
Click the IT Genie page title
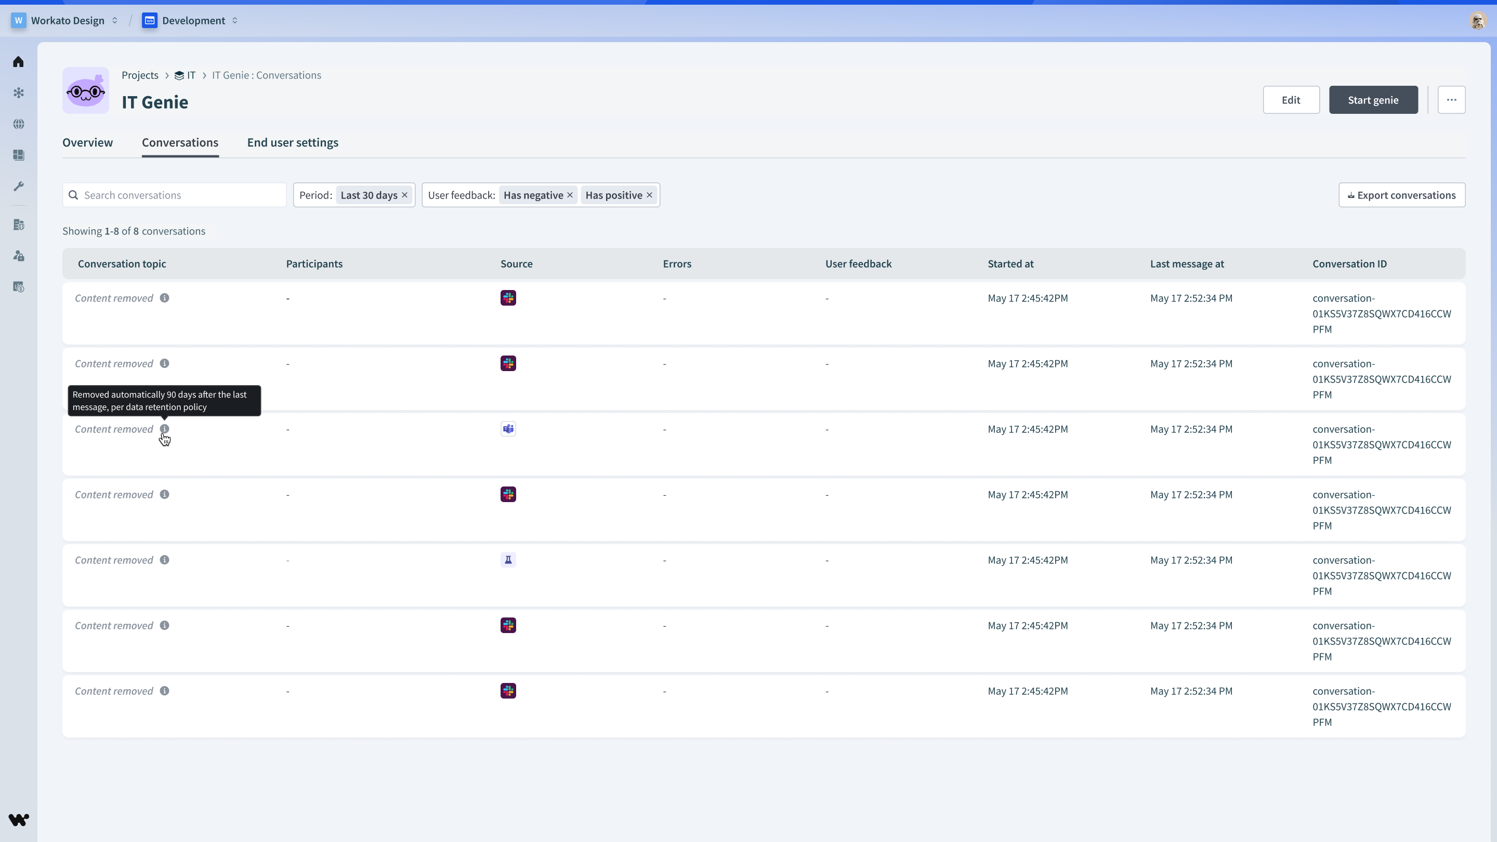click(x=154, y=102)
